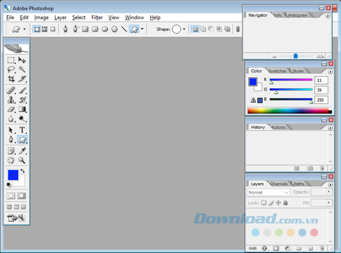Toggle Lock position
Screen dimensions: 341x253
pyautogui.click(x=278, y=203)
